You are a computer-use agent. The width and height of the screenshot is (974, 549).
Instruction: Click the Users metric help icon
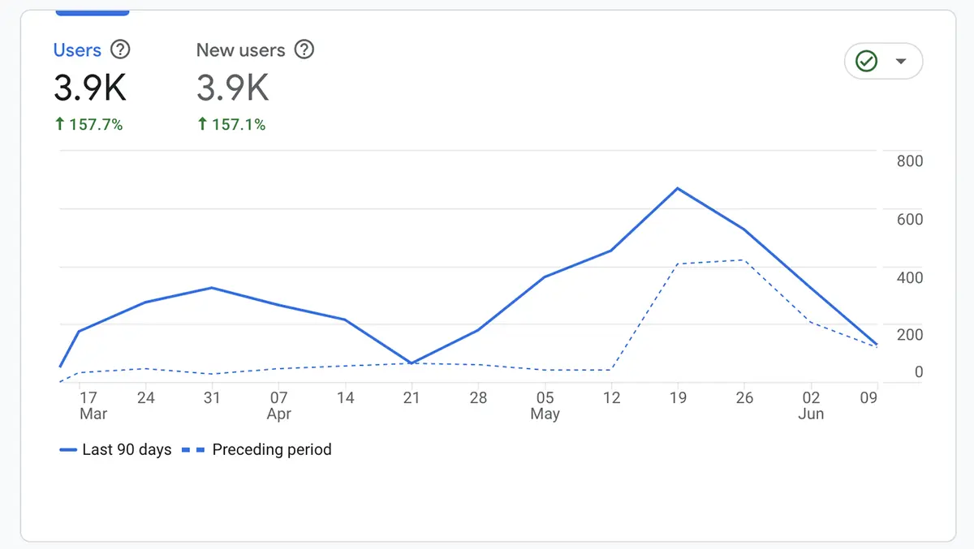point(120,49)
